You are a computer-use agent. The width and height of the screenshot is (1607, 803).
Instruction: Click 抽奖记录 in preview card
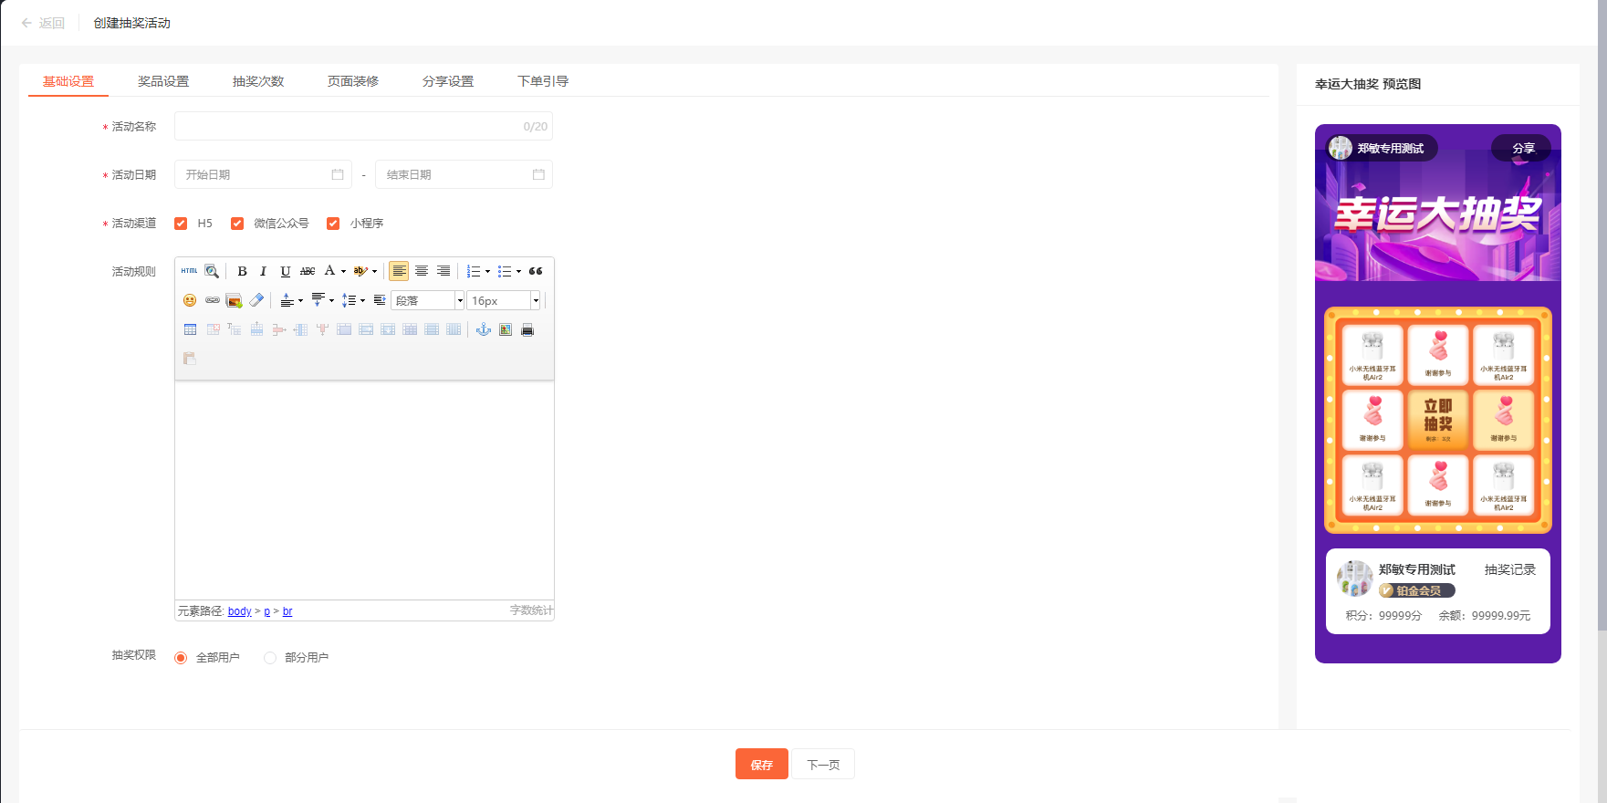[1510, 569]
